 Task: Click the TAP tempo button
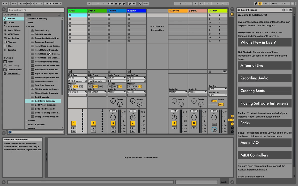click(14, 4)
